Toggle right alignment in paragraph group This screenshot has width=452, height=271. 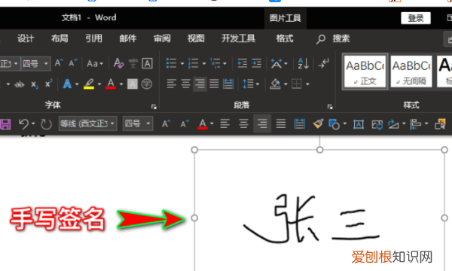tap(200, 84)
